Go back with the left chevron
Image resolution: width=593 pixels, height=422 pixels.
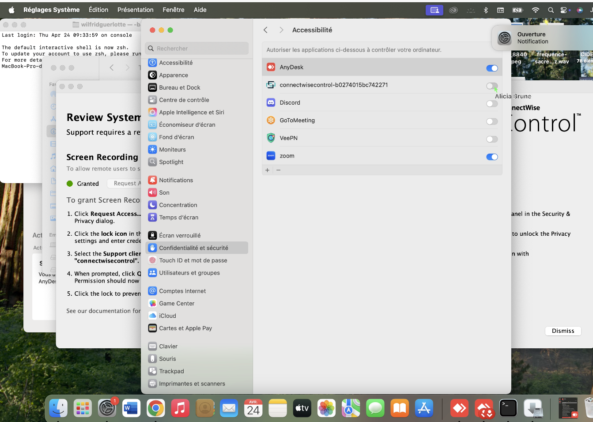coord(265,30)
